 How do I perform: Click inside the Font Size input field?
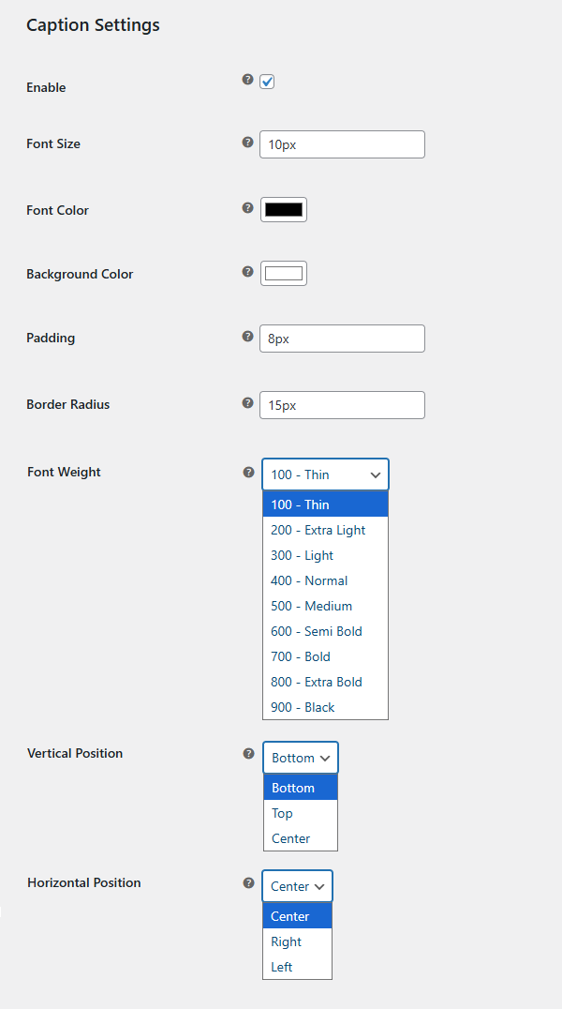click(x=342, y=143)
